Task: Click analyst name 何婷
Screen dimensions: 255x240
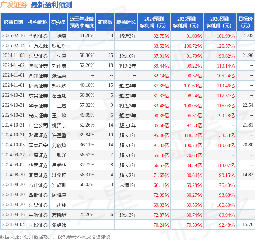Action: pyautogui.click(x=62, y=56)
